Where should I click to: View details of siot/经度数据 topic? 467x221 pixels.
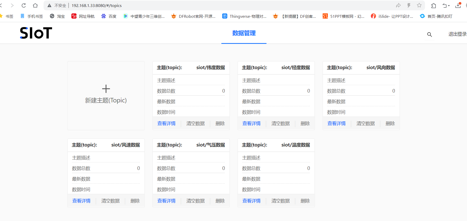coord(252,124)
